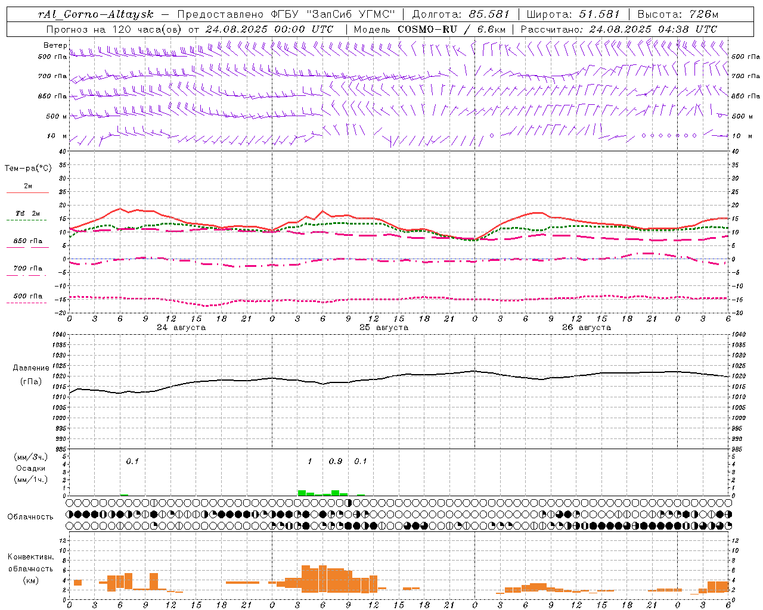Click the 0.9 precipitation value

click(x=336, y=461)
